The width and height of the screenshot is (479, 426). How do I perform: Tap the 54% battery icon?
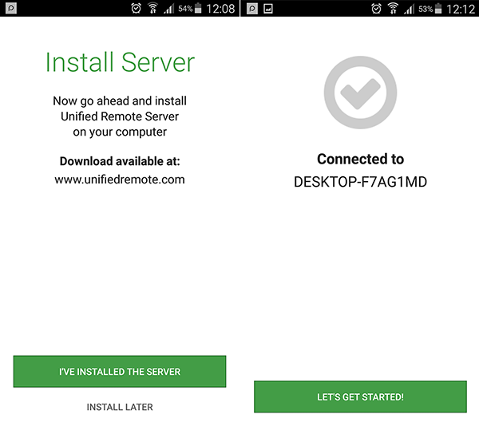point(198,8)
